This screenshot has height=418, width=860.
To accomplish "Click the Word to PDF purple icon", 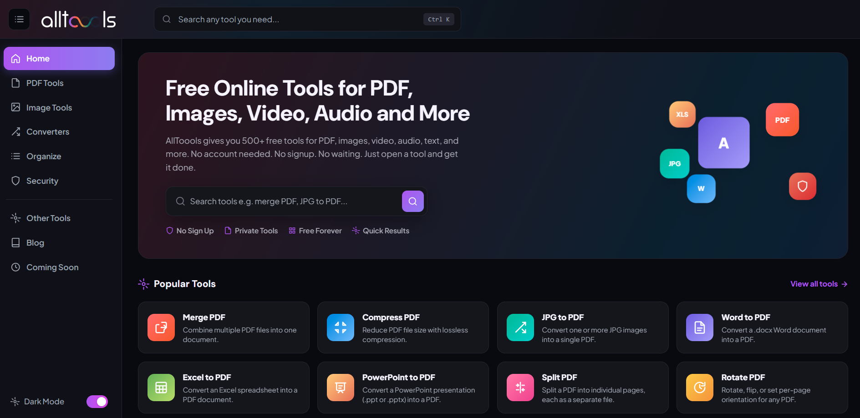I will coord(700,327).
